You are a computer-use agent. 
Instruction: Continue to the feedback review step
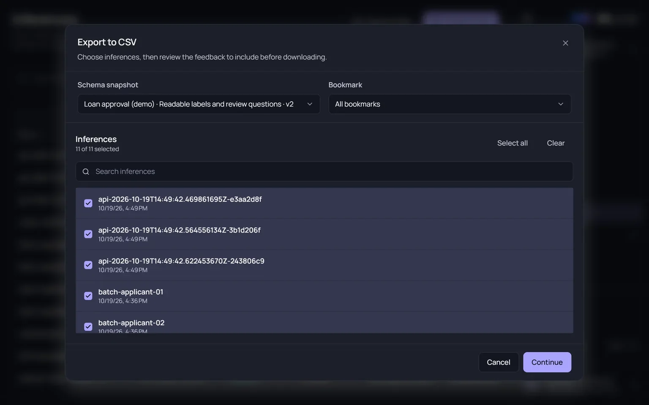[547, 362]
